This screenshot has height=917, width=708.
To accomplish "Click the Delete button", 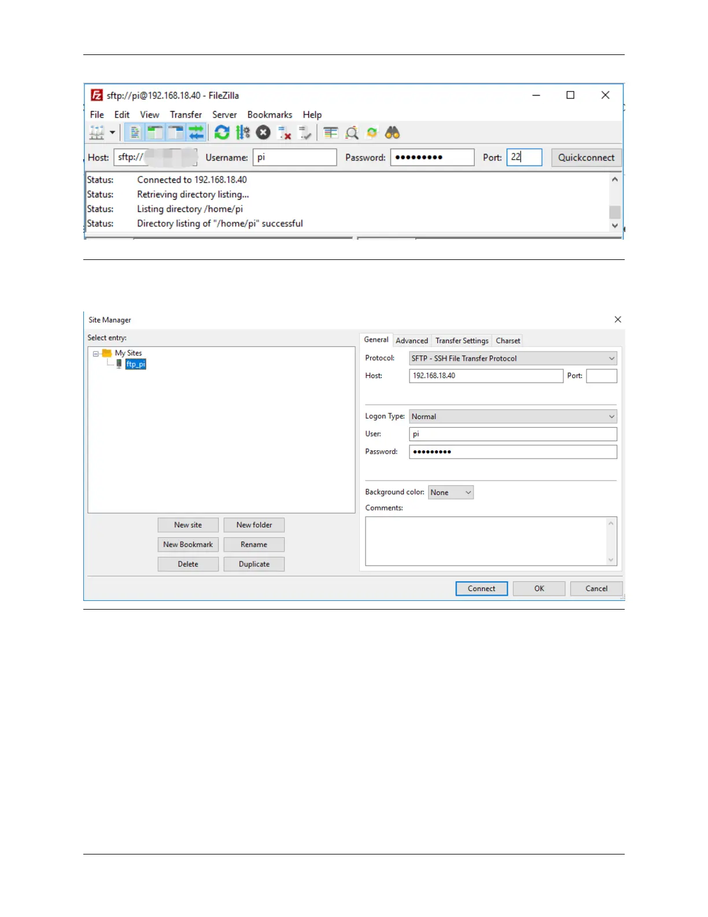I will 188,564.
